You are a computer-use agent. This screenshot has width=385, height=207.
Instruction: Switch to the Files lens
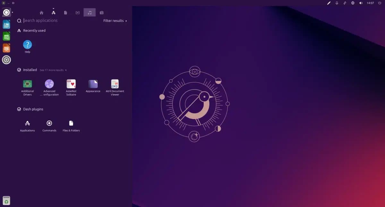(x=65, y=13)
